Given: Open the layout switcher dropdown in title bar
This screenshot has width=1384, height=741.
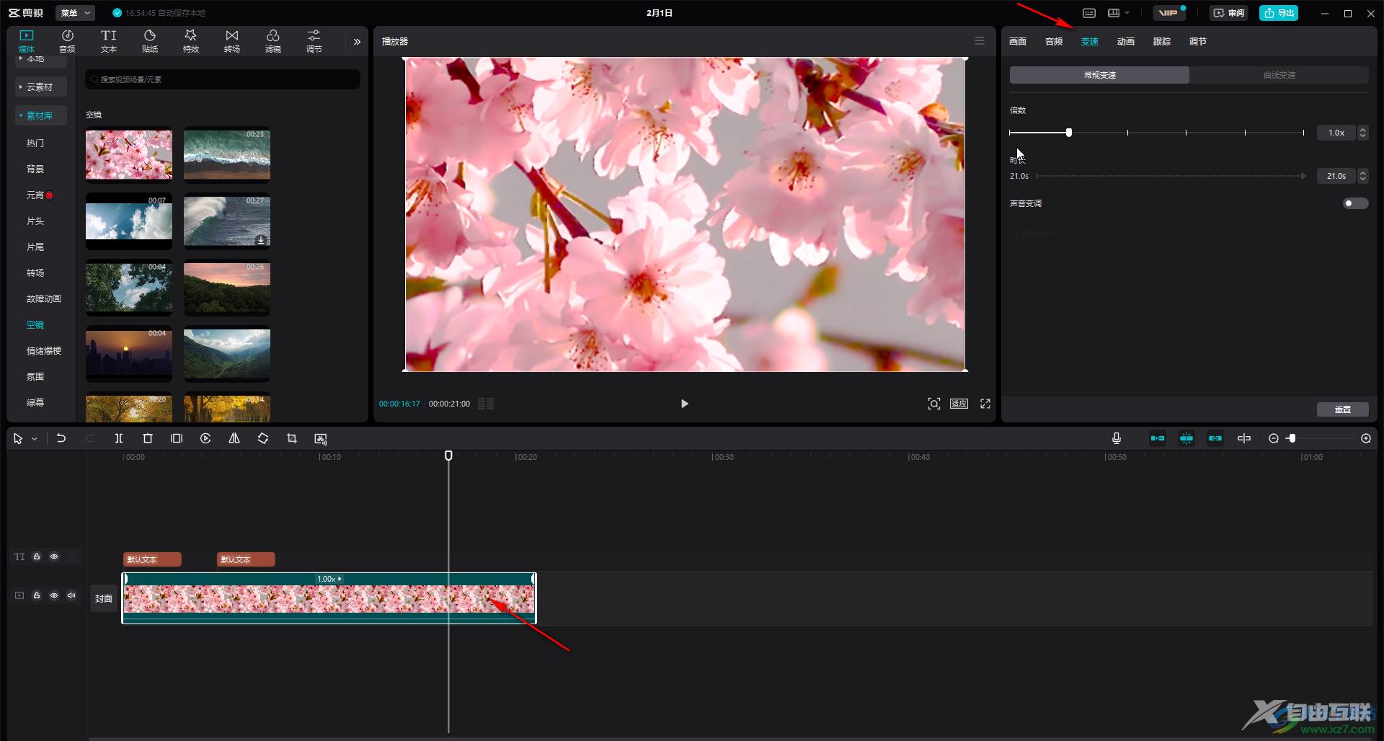Looking at the screenshot, I should [x=1118, y=13].
